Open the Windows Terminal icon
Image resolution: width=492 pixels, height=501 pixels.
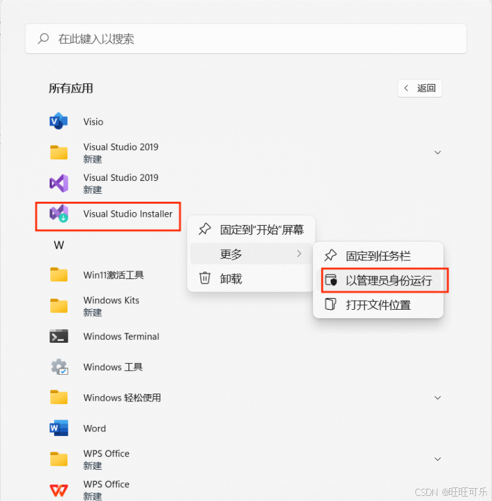pos(59,336)
